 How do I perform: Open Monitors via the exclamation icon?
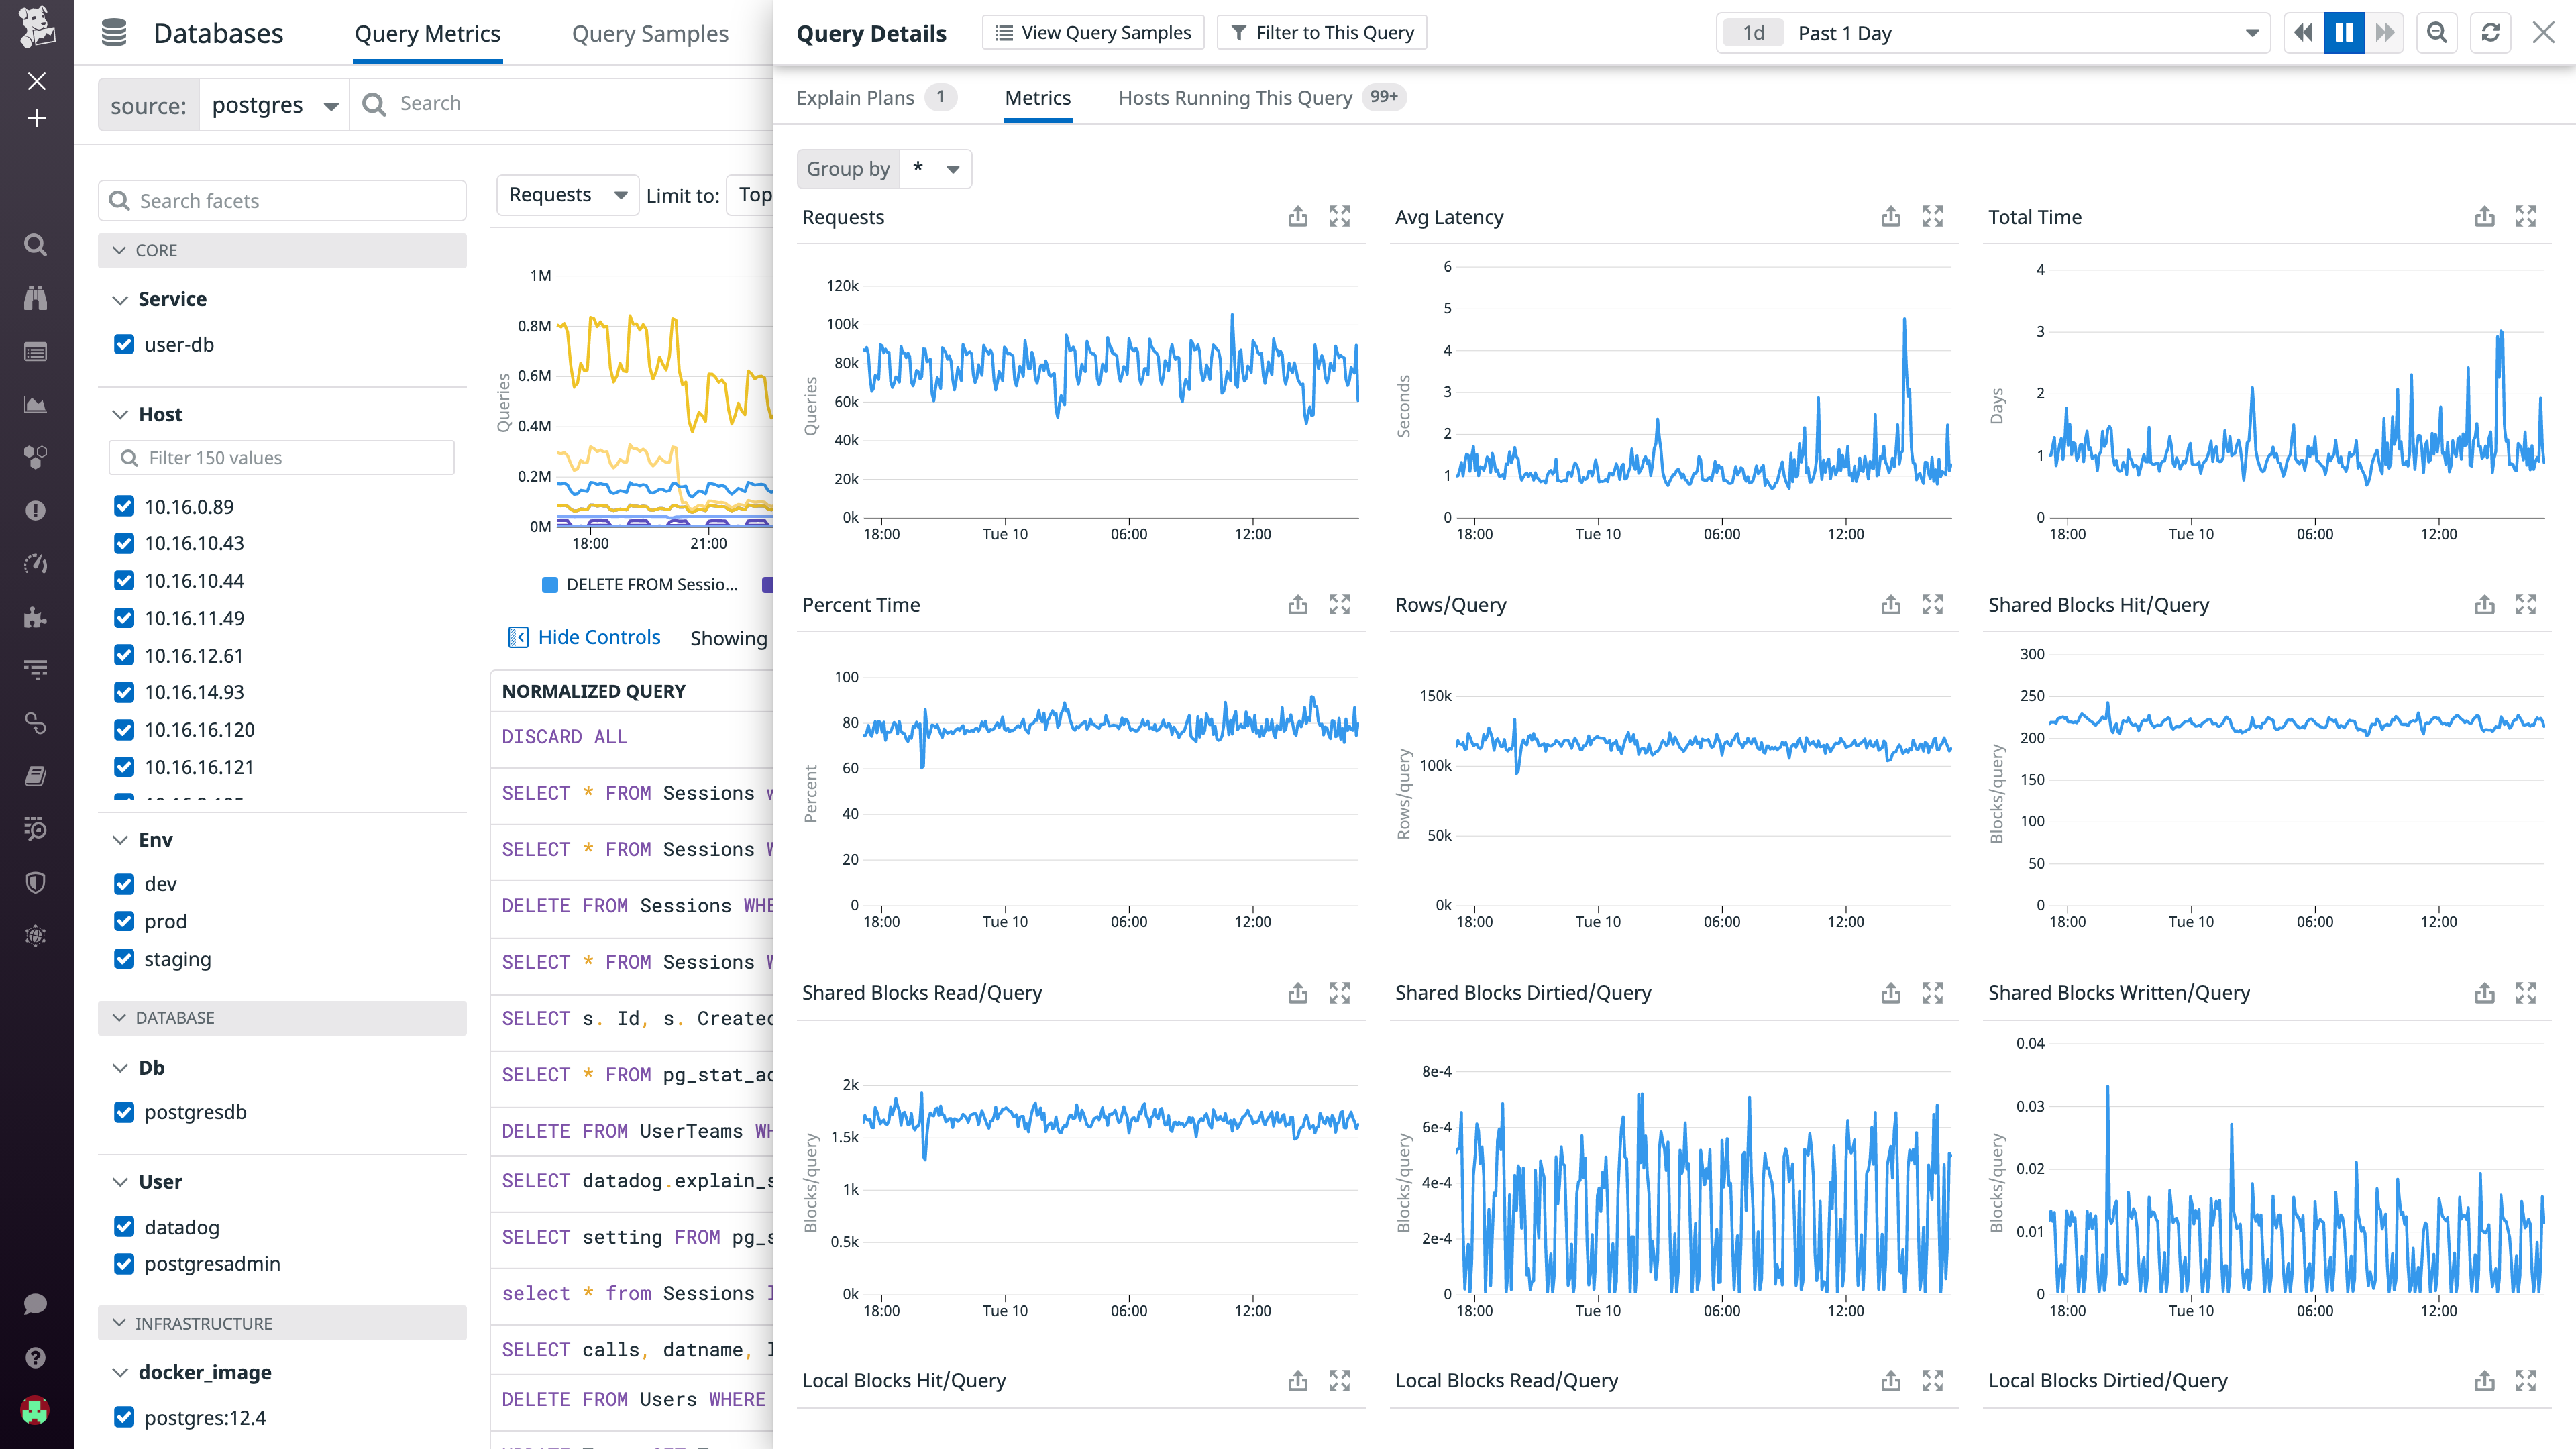pos(36,510)
